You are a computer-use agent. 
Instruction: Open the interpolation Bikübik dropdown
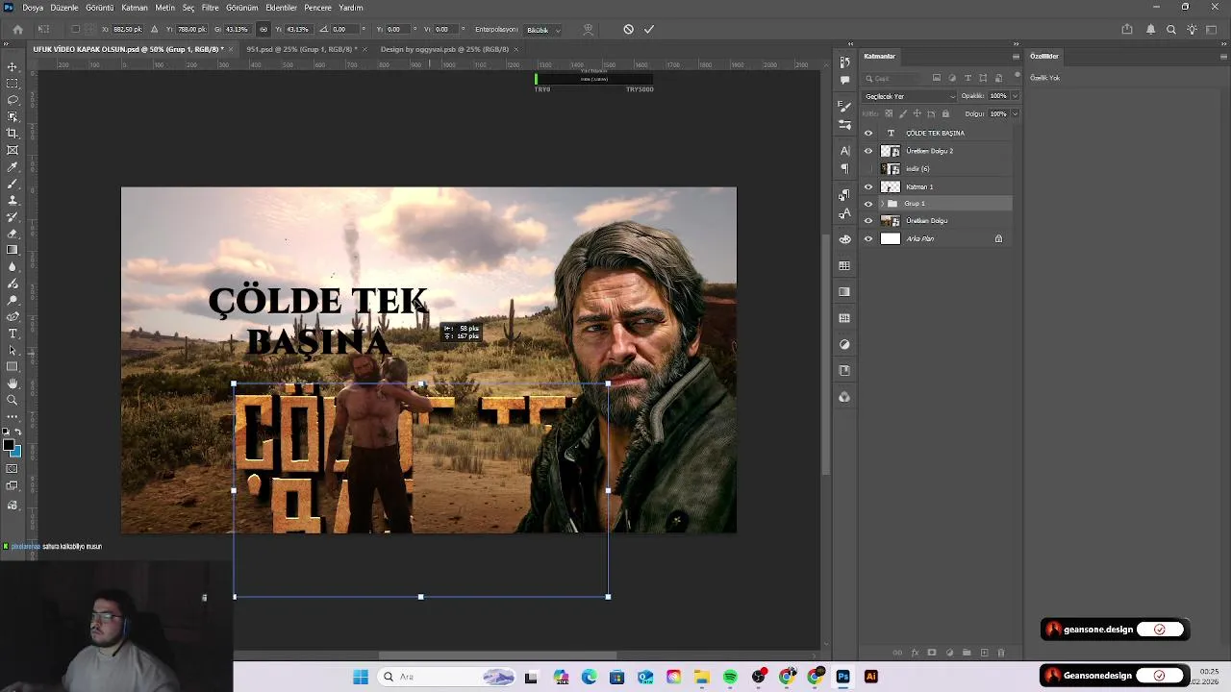pyautogui.click(x=543, y=30)
